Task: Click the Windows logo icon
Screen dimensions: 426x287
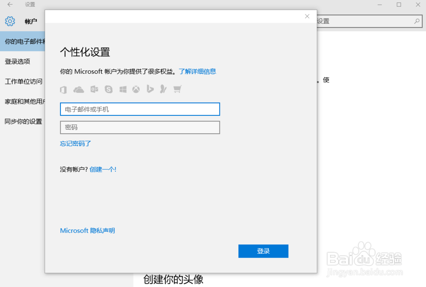Action: pos(123,89)
